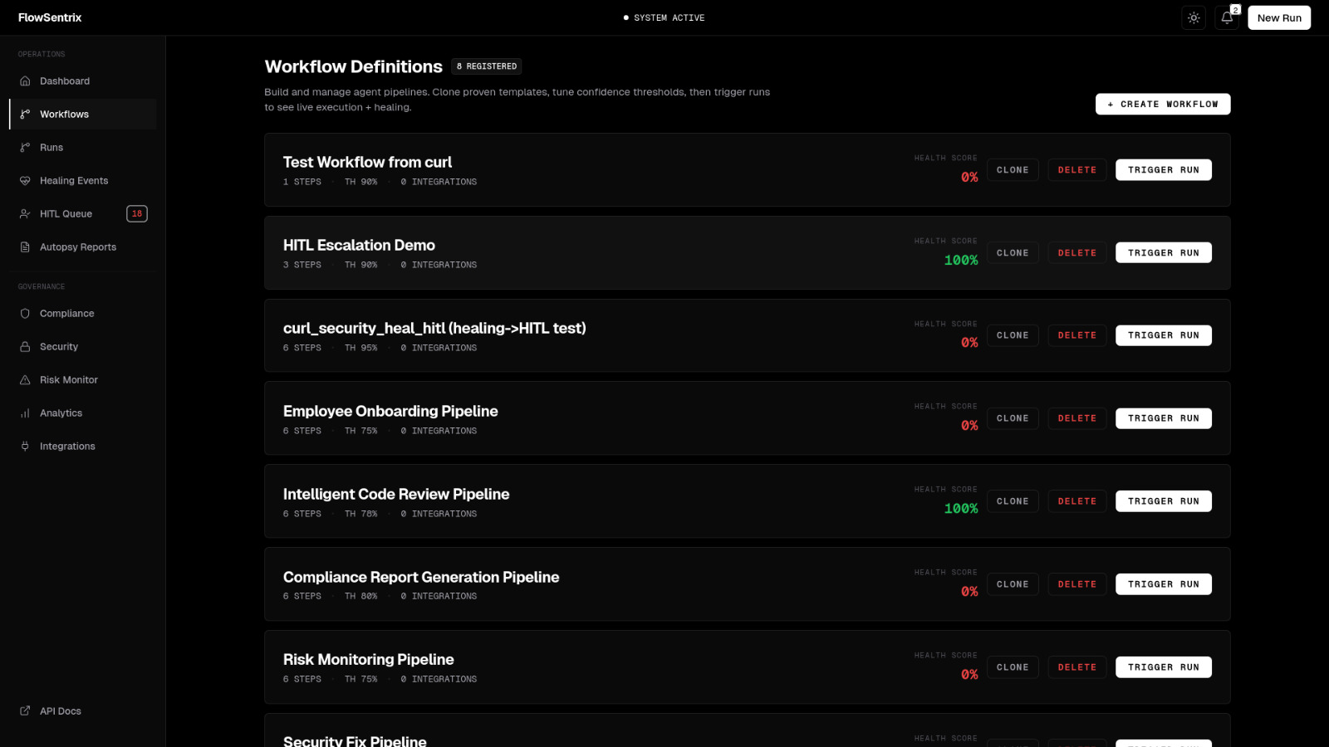Delete Compliance Report Generation Pipeline
1329x747 pixels.
click(1077, 584)
